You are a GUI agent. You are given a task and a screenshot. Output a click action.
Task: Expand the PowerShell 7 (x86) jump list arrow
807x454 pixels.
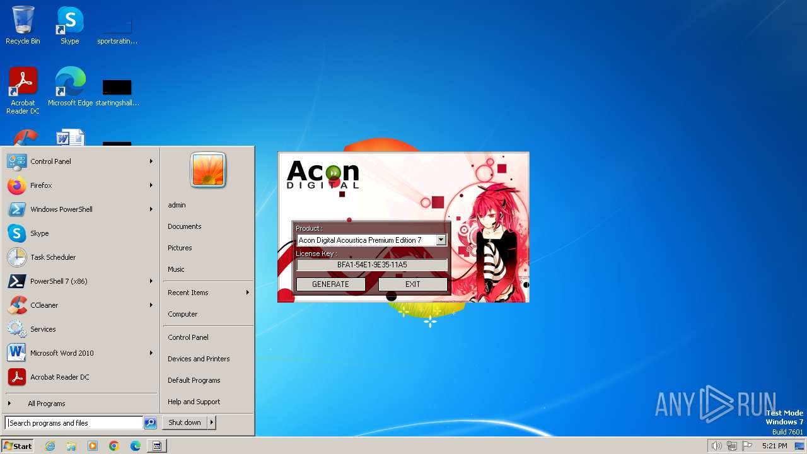[151, 281]
